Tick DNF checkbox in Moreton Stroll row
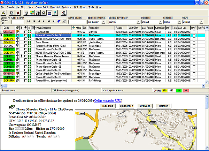Viewport: 209px width, 151px height. click(x=194, y=32)
